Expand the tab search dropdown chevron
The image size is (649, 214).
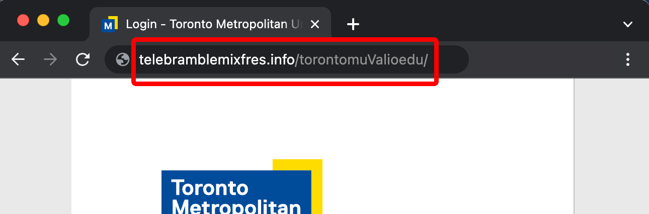click(627, 24)
